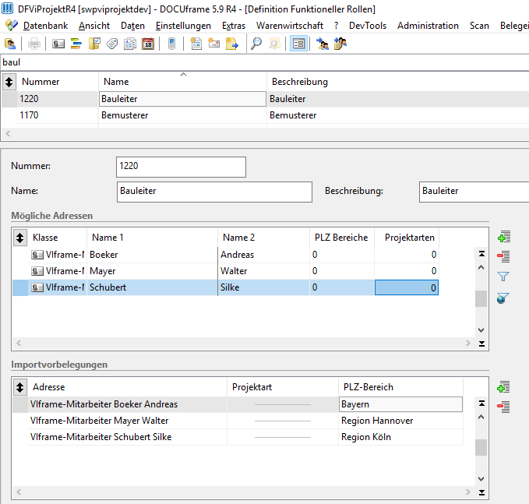Click the new document icon in toolbar
Viewport: 529px width, 504px height.
tap(196, 44)
